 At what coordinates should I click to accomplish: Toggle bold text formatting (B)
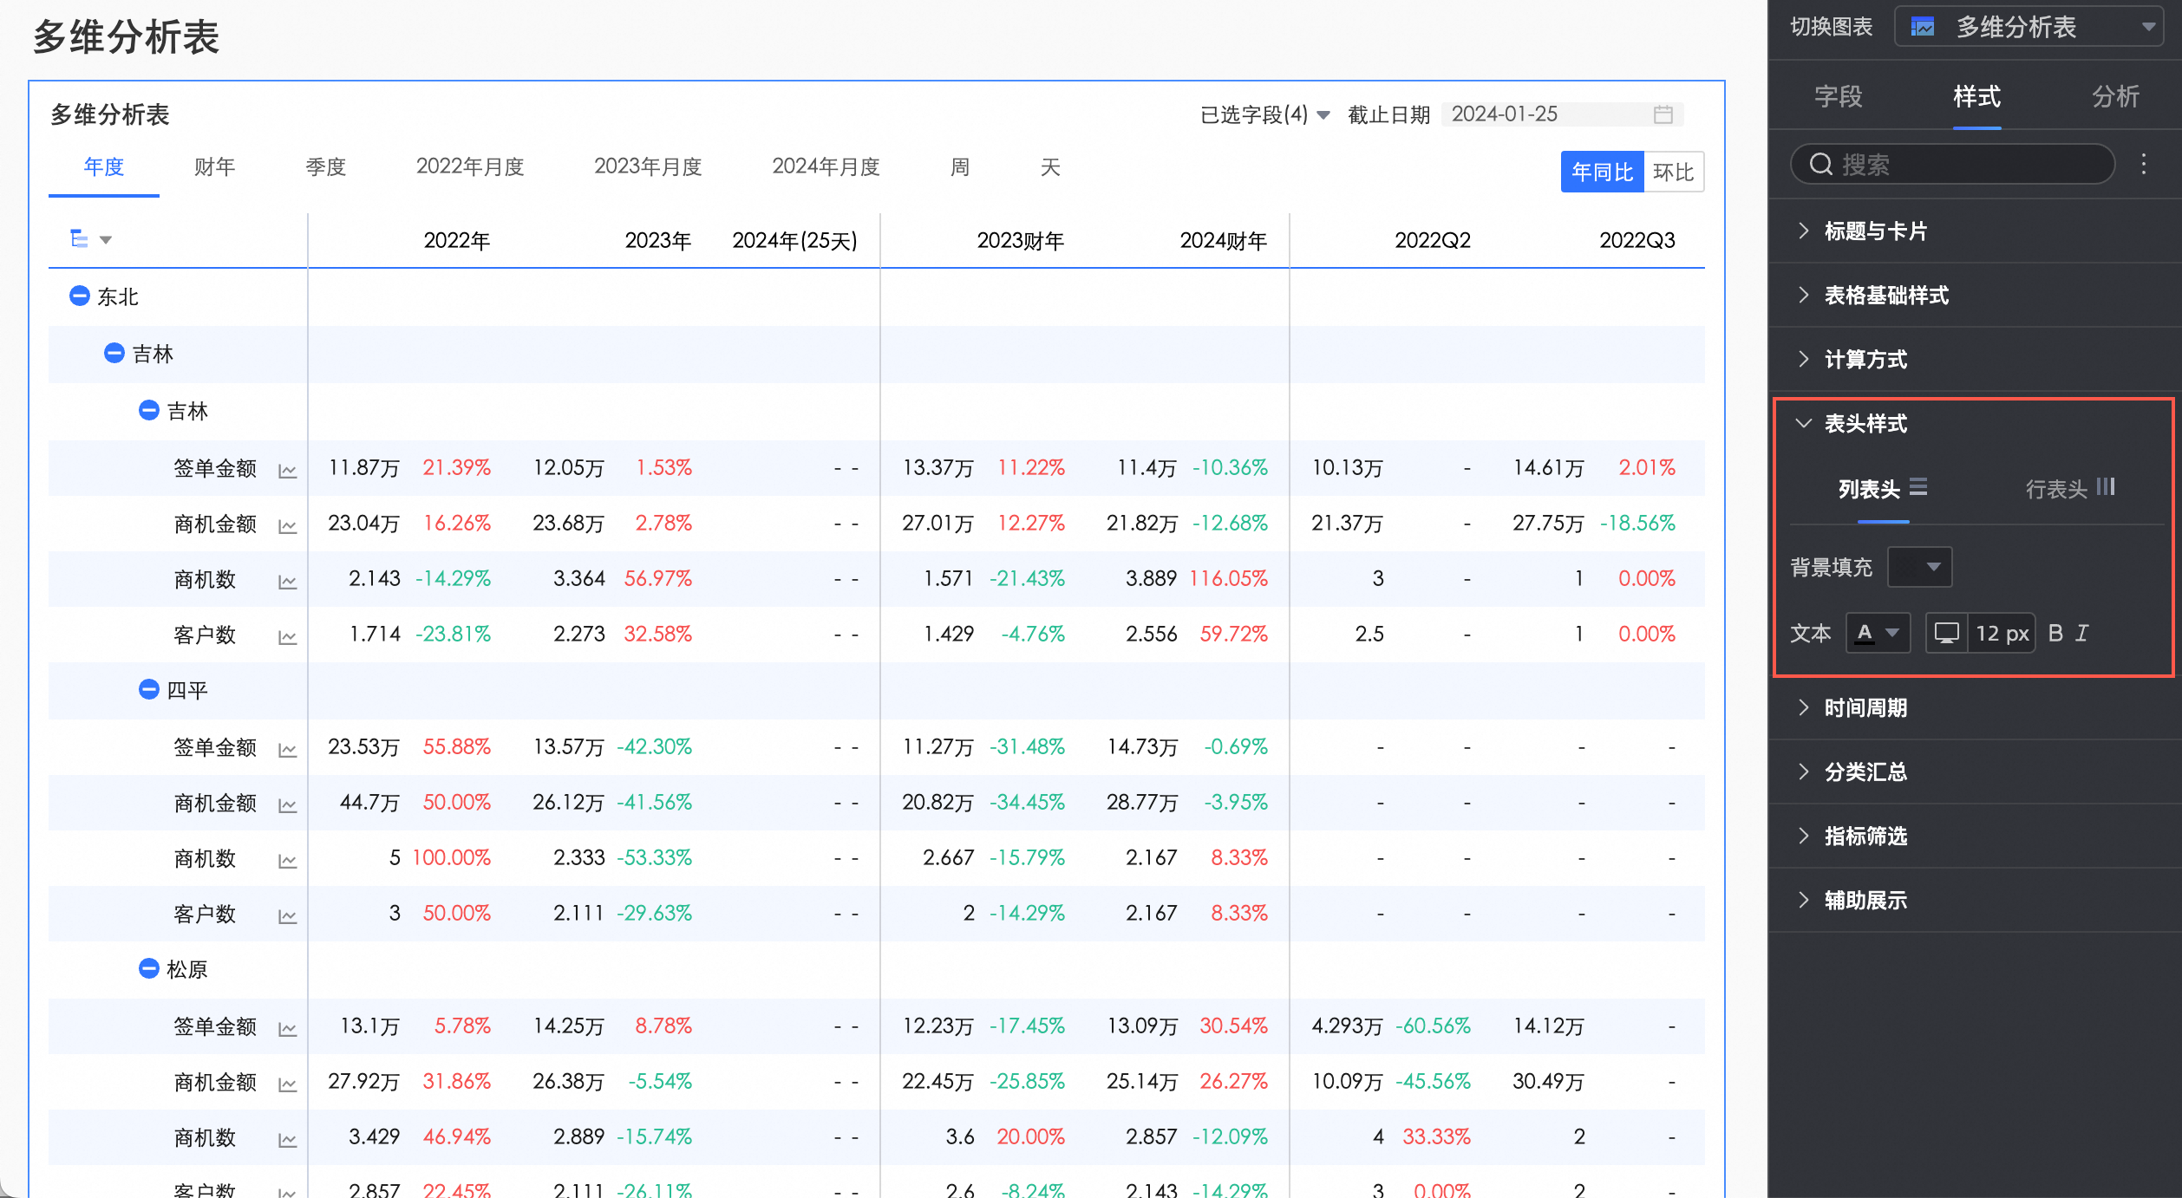[2055, 633]
